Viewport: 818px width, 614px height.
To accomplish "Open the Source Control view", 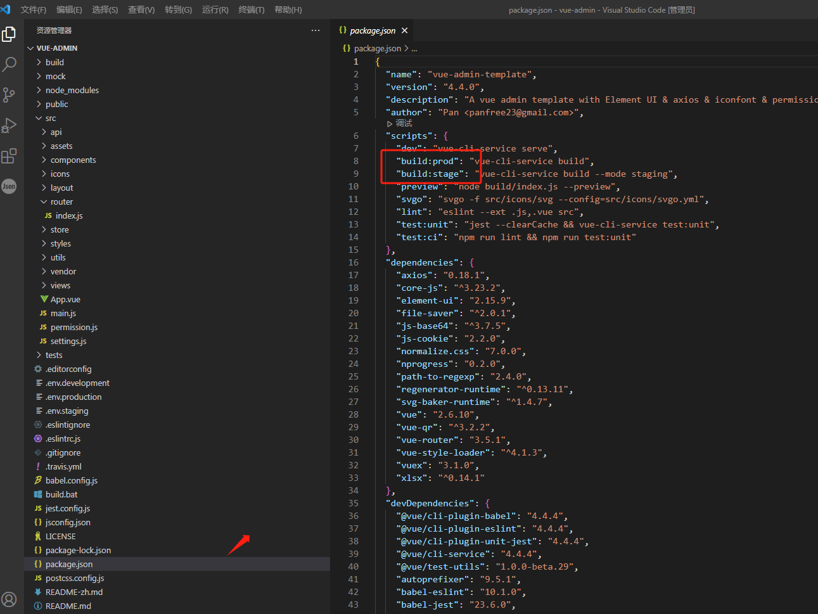I will (x=9, y=95).
